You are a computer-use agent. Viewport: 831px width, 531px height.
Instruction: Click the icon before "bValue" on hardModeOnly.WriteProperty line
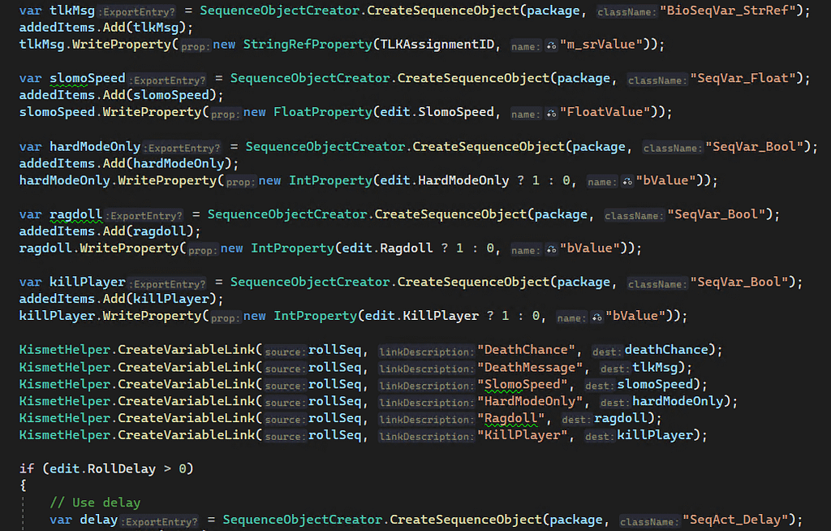[x=626, y=180]
